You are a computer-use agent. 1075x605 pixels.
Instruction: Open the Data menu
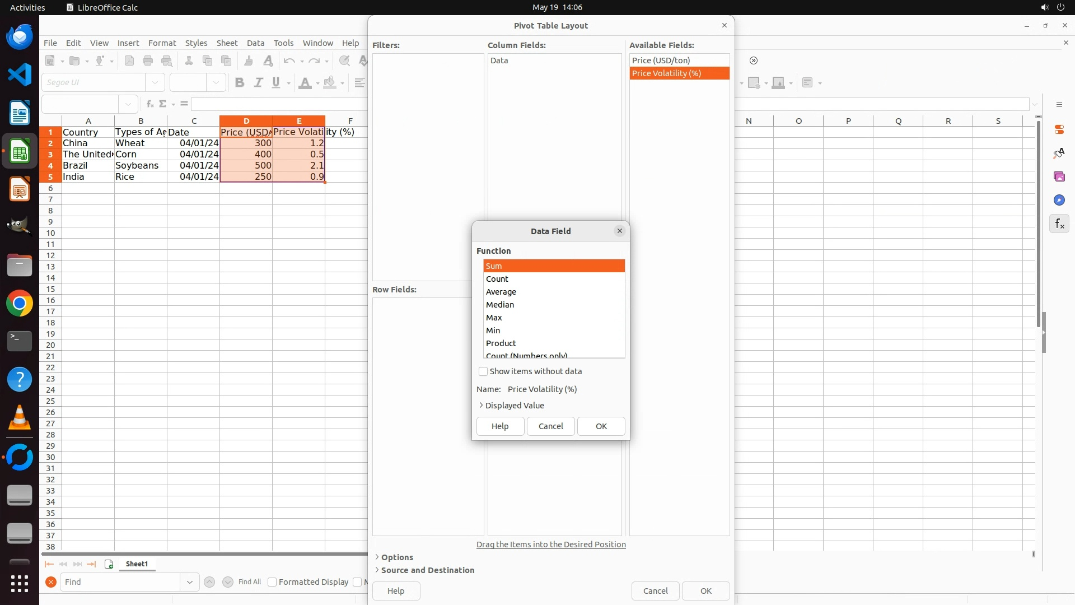click(x=255, y=43)
